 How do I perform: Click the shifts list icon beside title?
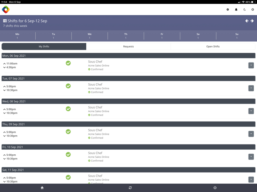click(5, 21)
